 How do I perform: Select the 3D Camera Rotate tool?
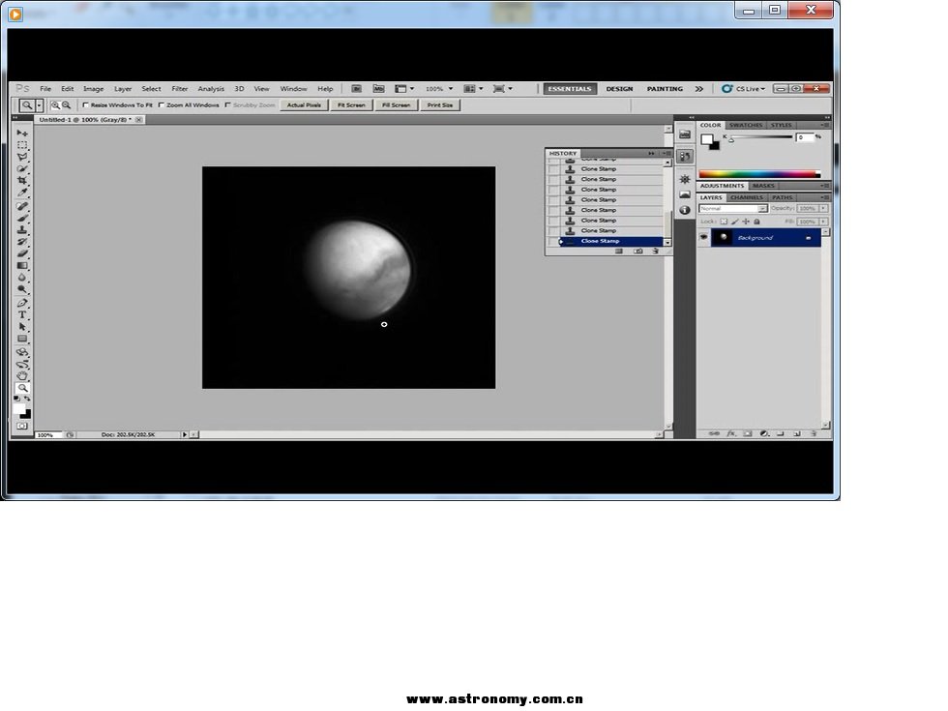pos(22,364)
